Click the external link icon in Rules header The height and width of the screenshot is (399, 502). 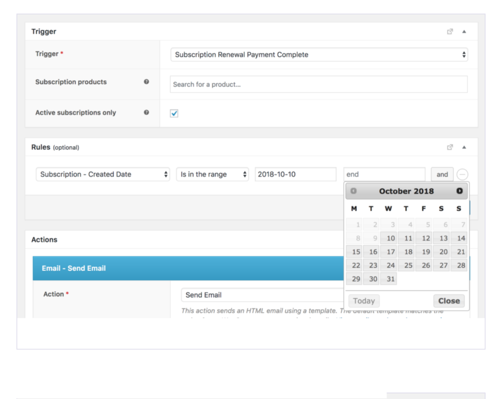pos(450,147)
